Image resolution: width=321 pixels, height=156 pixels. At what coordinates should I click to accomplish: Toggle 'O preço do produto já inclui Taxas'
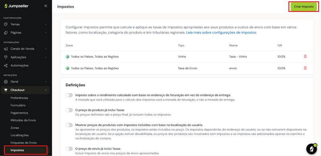pyautogui.click(x=69, y=110)
